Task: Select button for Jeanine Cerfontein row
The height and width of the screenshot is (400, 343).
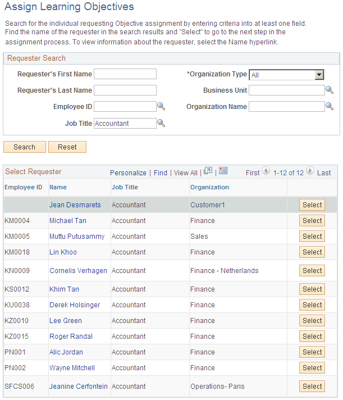Action: pyautogui.click(x=312, y=387)
